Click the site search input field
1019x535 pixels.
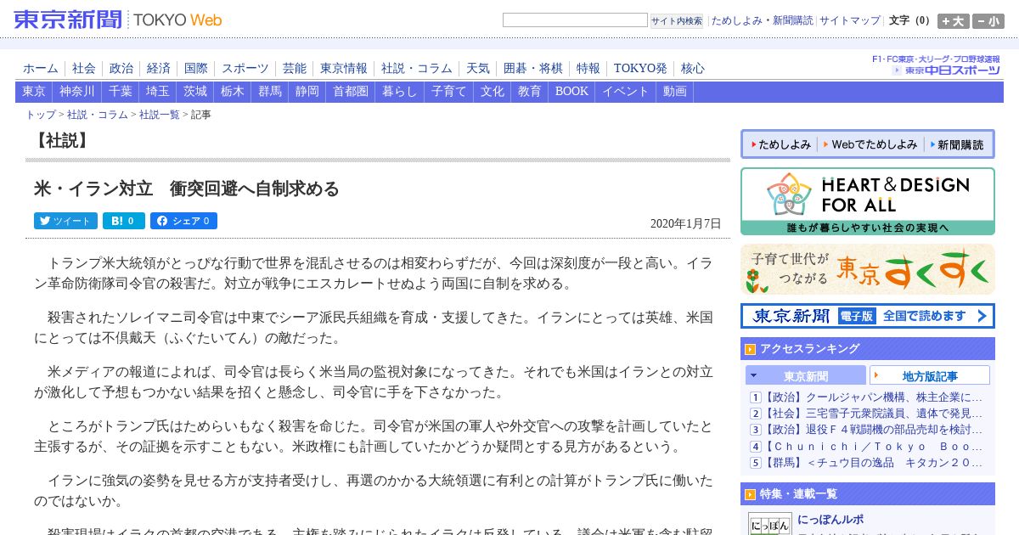(575, 20)
